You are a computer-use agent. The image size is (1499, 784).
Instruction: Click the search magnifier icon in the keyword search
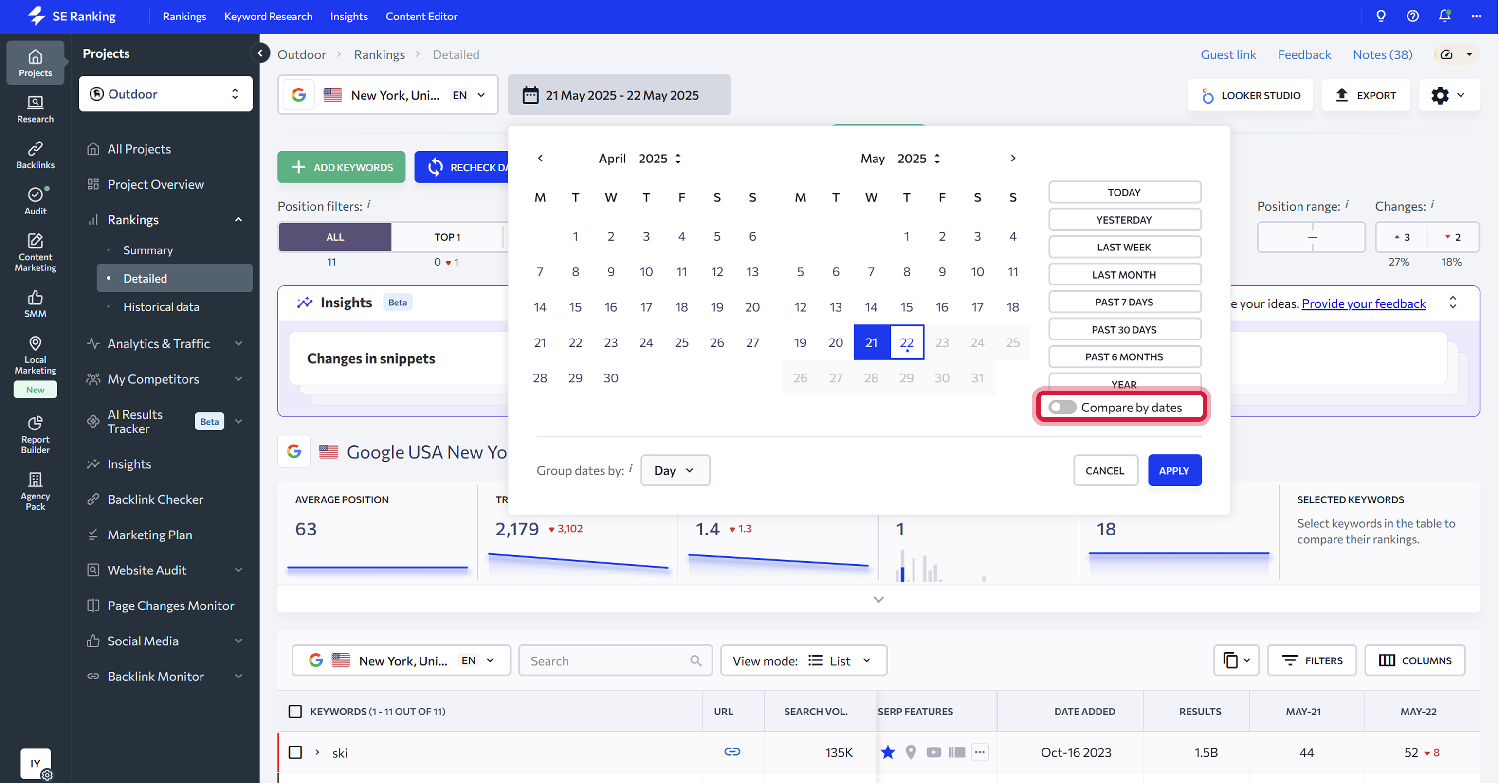click(695, 661)
